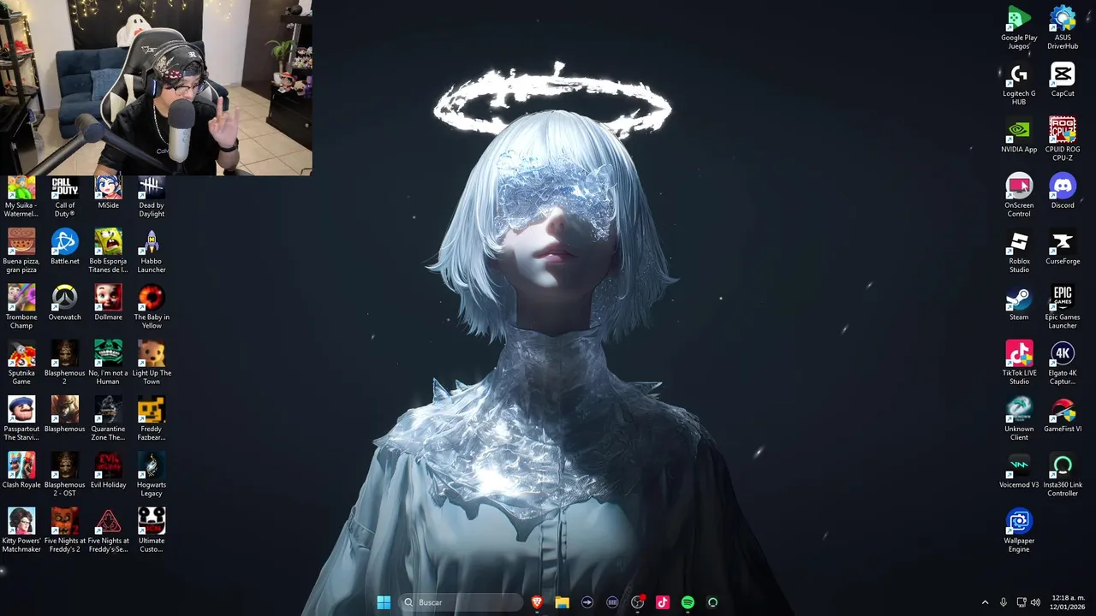This screenshot has width=1096, height=616.
Task: Launch Light Up The Town shortcut
Action: click(x=152, y=364)
